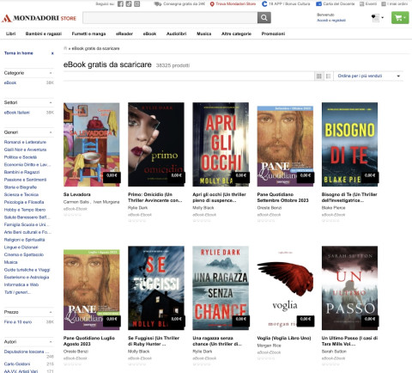Open the eReader menu
412x373 pixels.
point(124,34)
